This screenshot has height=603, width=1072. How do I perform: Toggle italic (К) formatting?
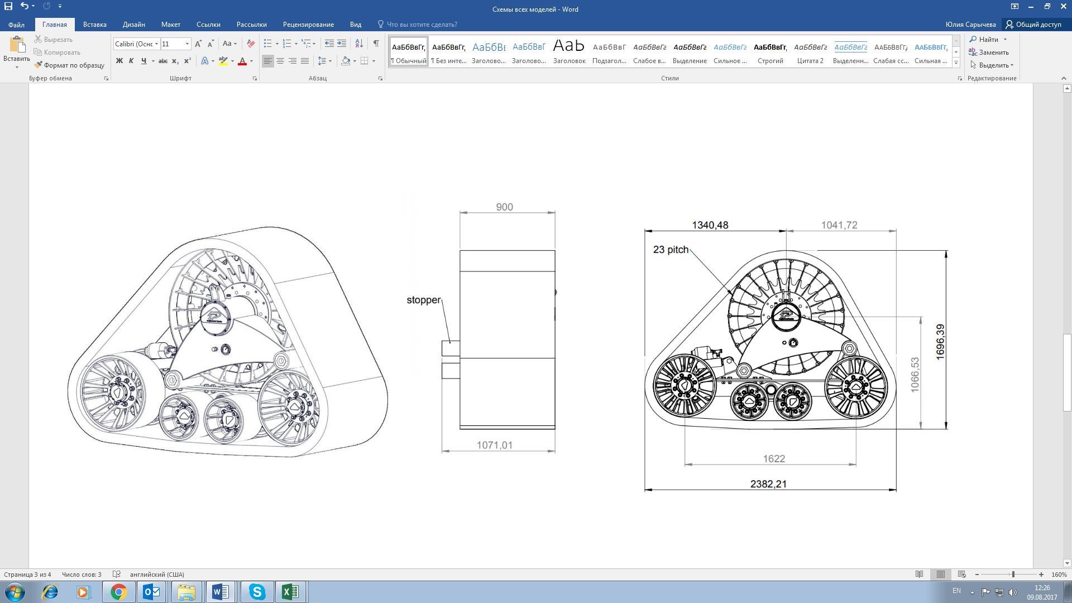click(x=131, y=61)
